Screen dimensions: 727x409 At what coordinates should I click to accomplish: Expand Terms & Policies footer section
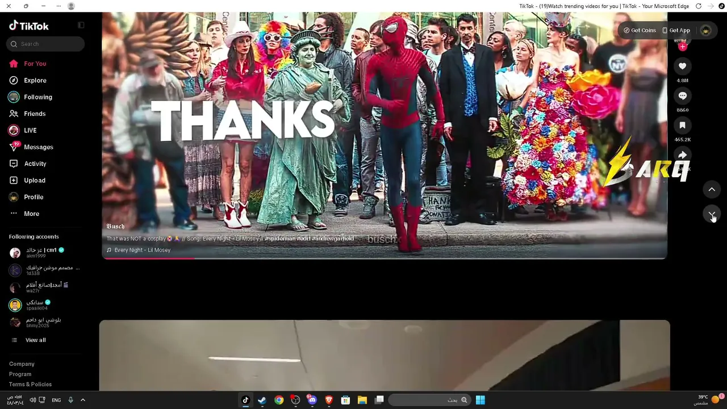pyautogui.click(x=30, y=384)
